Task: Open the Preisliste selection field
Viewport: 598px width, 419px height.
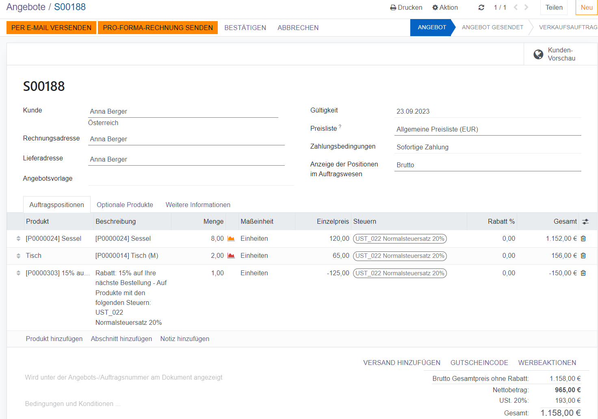Action: coord(487,130)
